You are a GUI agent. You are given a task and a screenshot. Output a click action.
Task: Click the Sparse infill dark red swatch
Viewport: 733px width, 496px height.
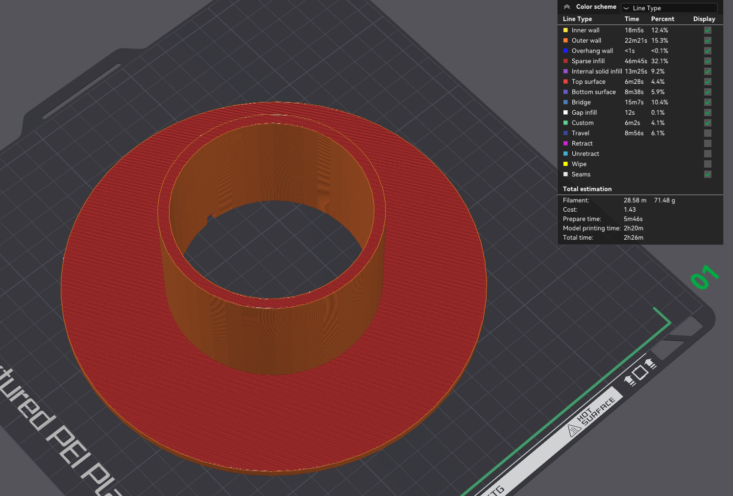(x=565, y=61)
